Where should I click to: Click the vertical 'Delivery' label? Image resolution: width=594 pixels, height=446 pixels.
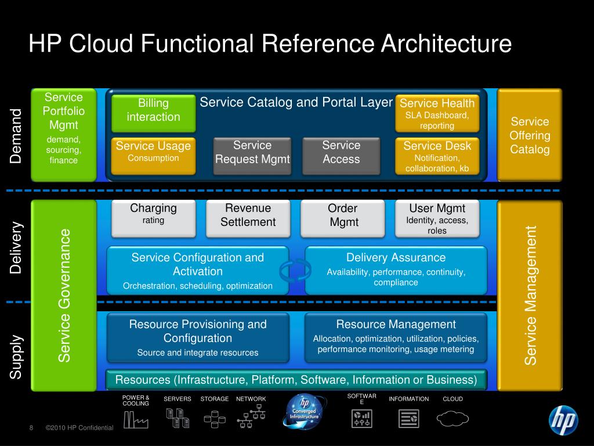pyautogui.click(x=16, y=247)
